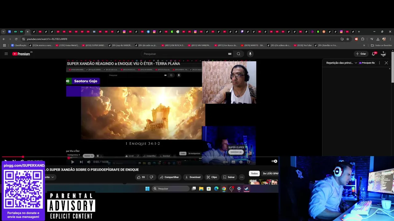The image size is (394, 221).
Task: Open YouTube notifications bell
Action: [x=374, y=54]
